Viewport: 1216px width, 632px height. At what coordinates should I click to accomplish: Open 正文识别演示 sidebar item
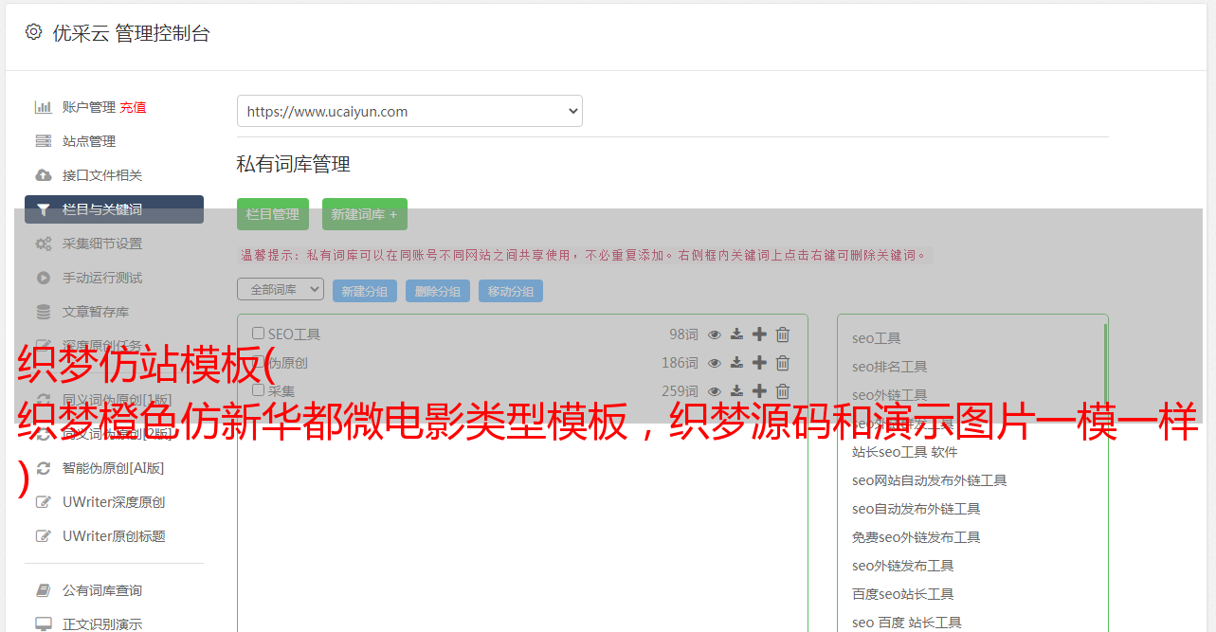pyautogui.click(x=102, y=624)
